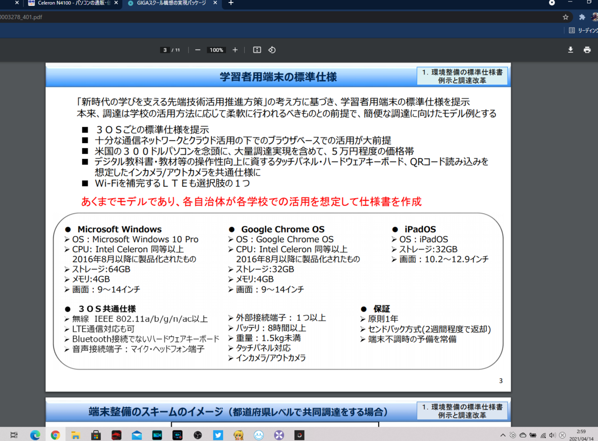Image resolution: width=598 pixels, height=441 pixels.
Task: Click the text バッテリ：8時間以上
Action: (x=271, y=328)
